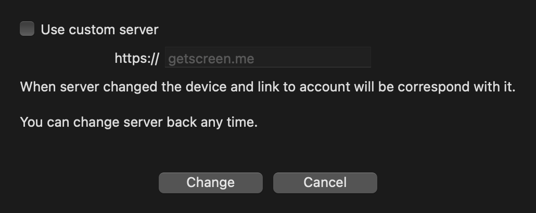The image size is (536, 213).
Task: Click the 'Use custom server' label text
Action: click(99, 30)
